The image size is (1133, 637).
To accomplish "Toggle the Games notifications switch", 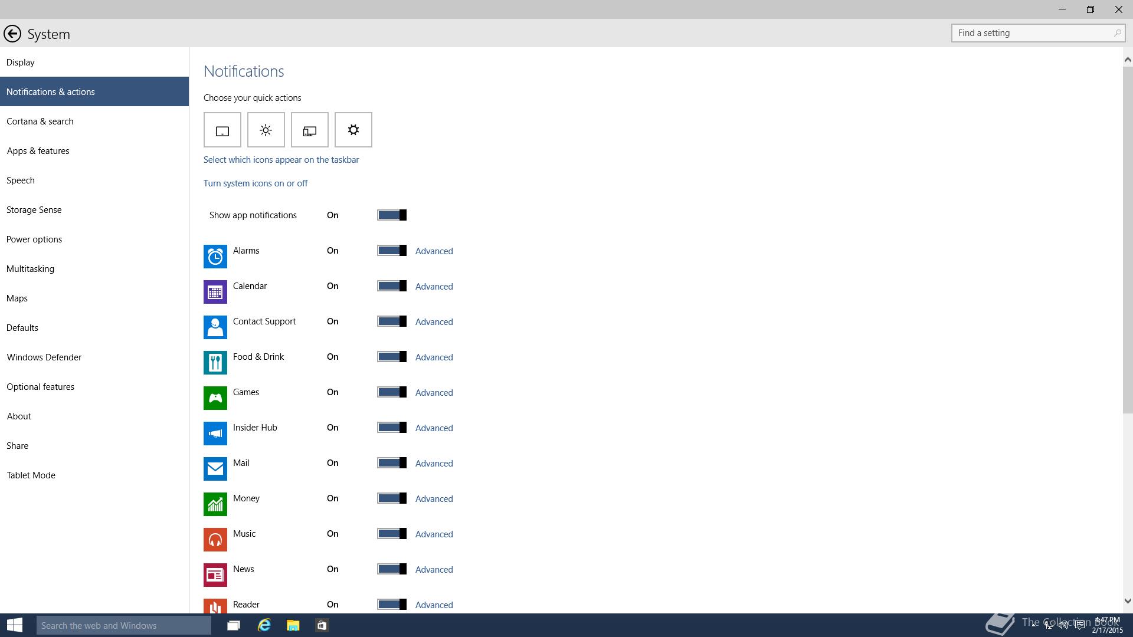I will 392,392.
